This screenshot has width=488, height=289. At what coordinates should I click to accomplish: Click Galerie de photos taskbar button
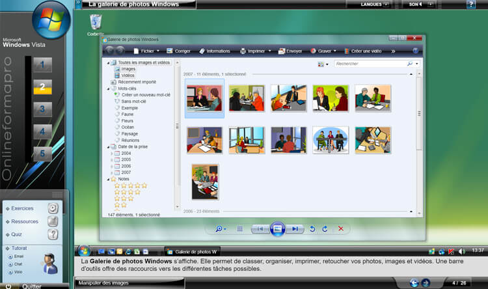pyautogui.click(x=193, y=252)
